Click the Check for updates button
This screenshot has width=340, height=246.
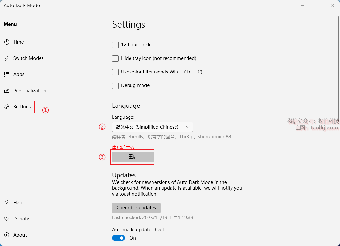[x=136, y=208]
